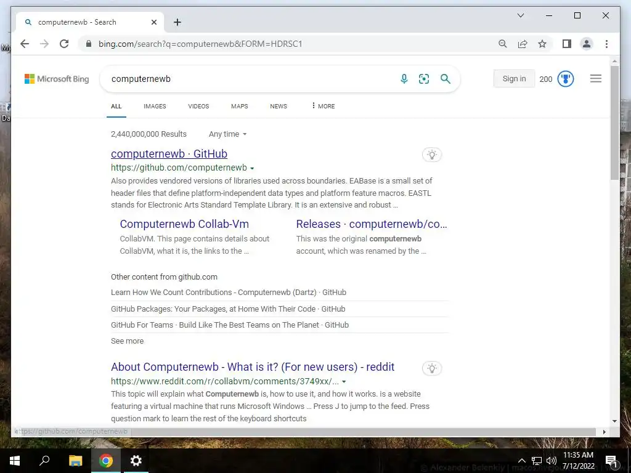Start voice search with microphone icon
Image resolution: width=631 pixels, height=473 pixels.
tap(404, 79)
